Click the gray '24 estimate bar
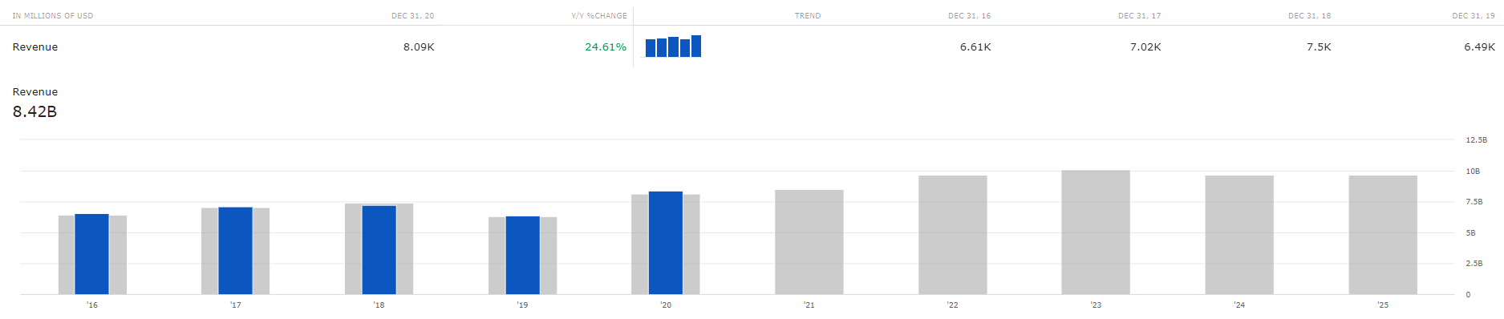Viewport: 1504px width, 319px height. 1239,235
